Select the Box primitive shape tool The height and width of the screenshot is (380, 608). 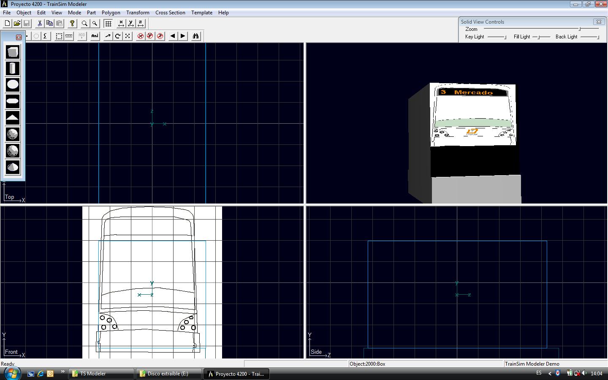pos(13,52)
